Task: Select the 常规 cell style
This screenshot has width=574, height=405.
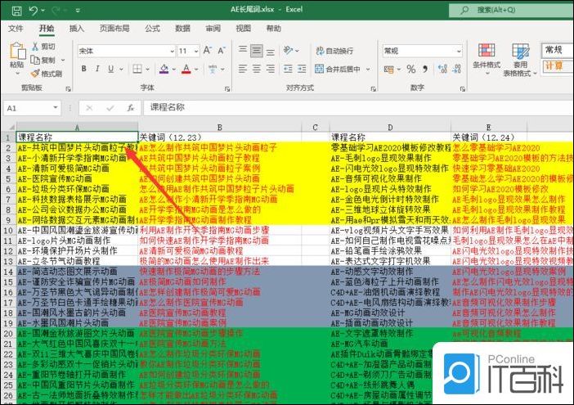Action: (556, 50)
